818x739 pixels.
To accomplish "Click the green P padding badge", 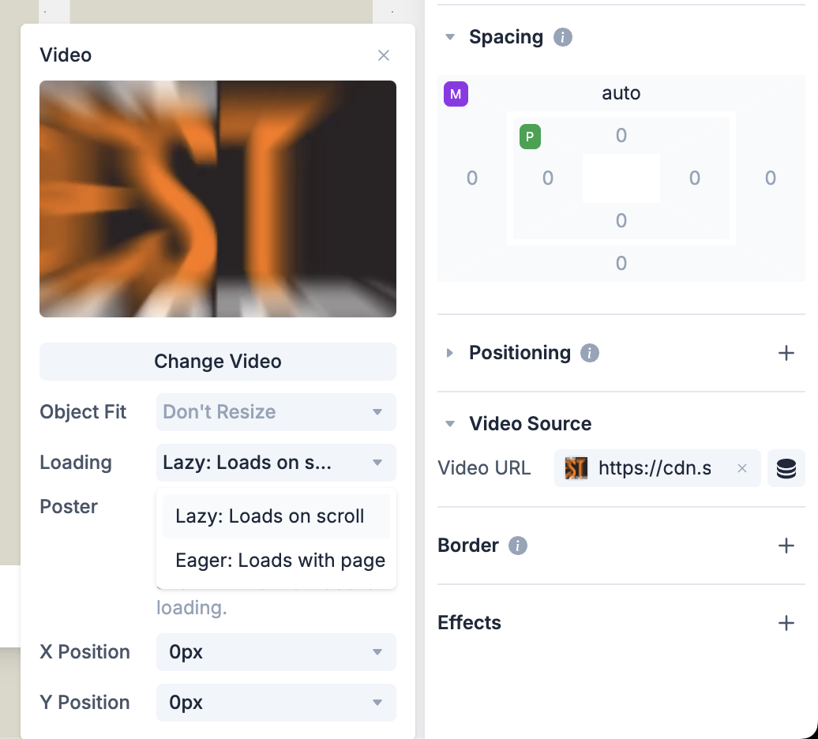I will [x=530, y=137].
